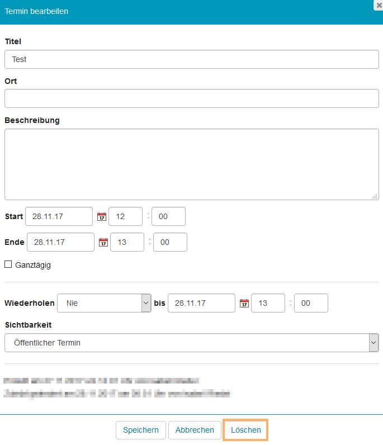Grab the Beschreibung resize handle
Image resolution: width=383 pixels, height=445 pixels.
point(375,196)
